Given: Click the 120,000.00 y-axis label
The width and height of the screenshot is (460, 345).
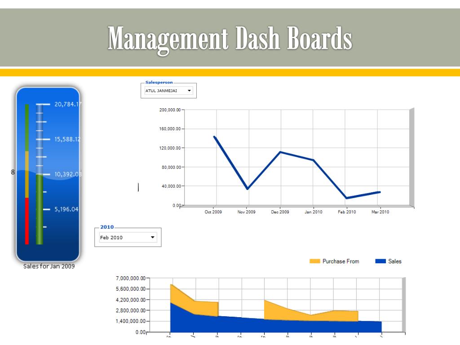Looking at the screenshot, I should (x=170, y=148).
